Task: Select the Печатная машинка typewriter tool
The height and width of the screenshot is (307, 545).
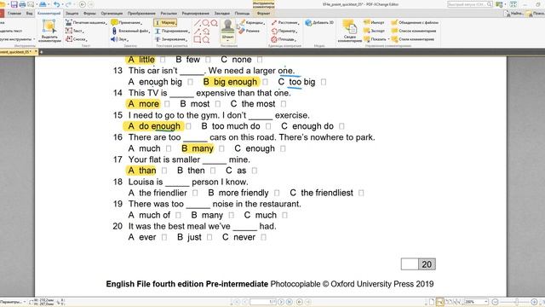Action: (86, 23)
